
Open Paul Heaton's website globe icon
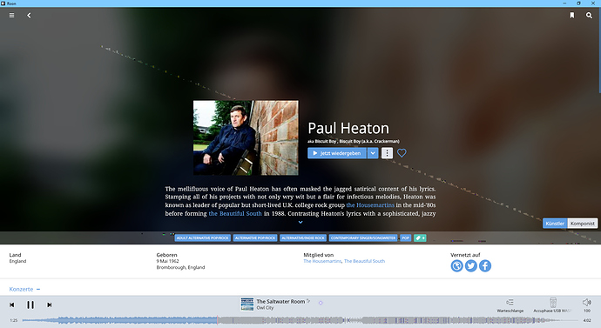(457, 265)
